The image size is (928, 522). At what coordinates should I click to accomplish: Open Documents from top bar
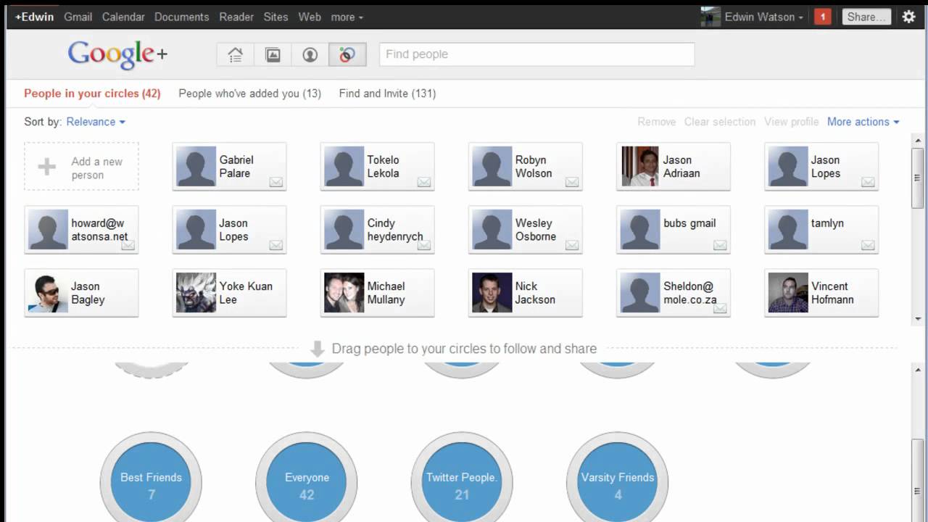coord(181,17)
